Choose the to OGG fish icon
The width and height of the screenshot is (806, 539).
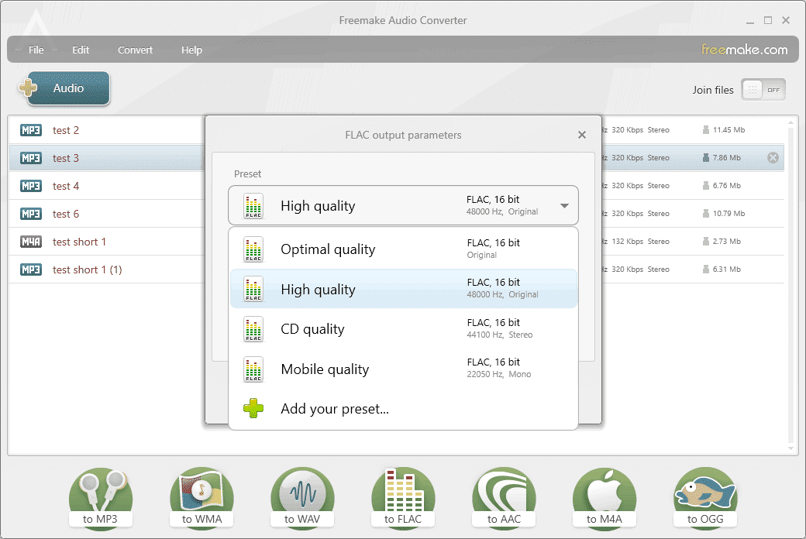point(705,498)
